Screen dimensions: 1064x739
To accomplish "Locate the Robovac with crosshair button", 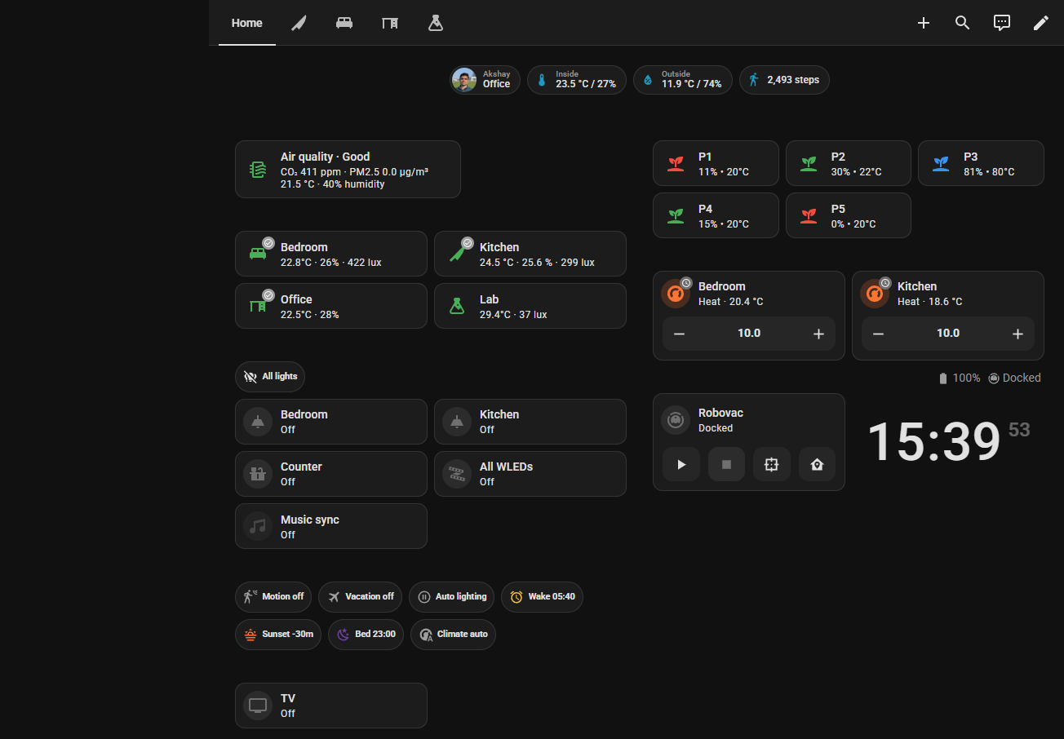I will pos(772,464).
